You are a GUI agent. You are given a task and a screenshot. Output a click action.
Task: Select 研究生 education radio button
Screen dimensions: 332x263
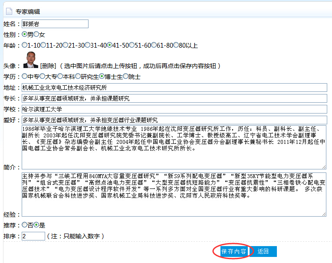coord(78,77)
